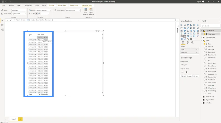Viewport: 221px width, 123px height.
Task: Click the visual filter funnel icon
Action: click(96, 31)
